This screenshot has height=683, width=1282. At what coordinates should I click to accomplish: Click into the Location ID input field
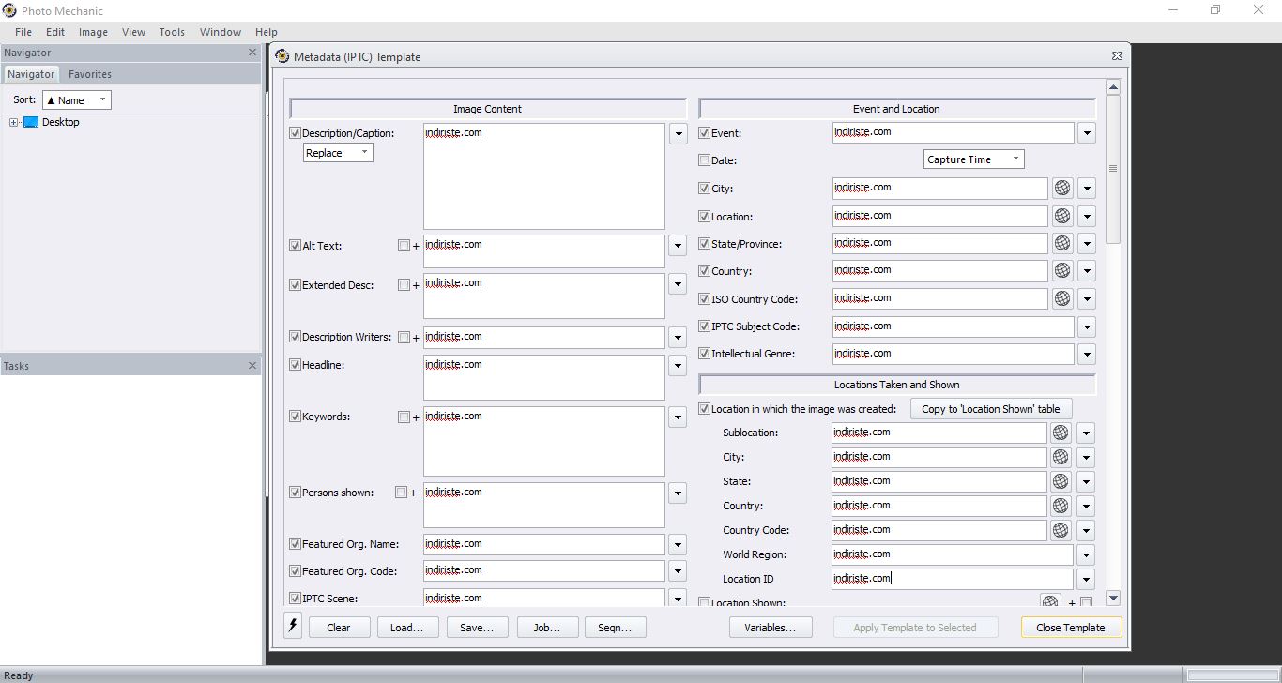(x=952, y=579)
